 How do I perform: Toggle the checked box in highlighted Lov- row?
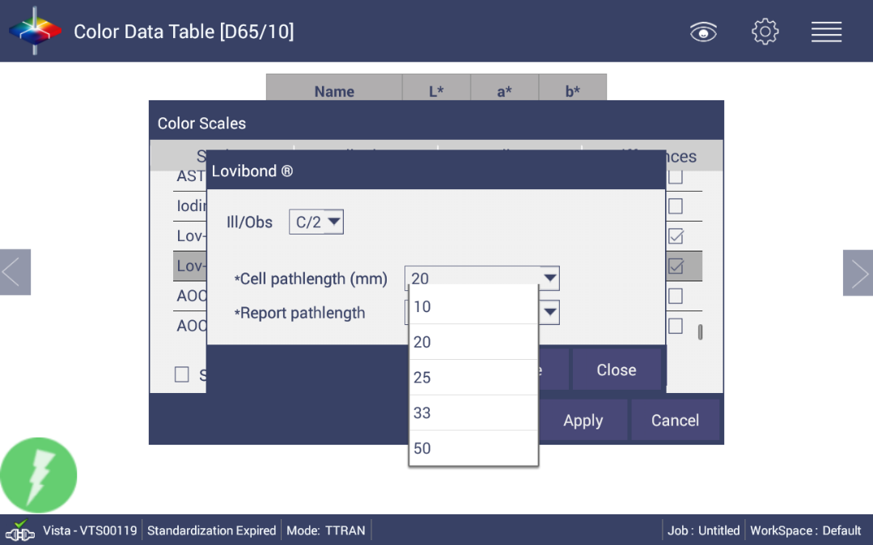676,266
